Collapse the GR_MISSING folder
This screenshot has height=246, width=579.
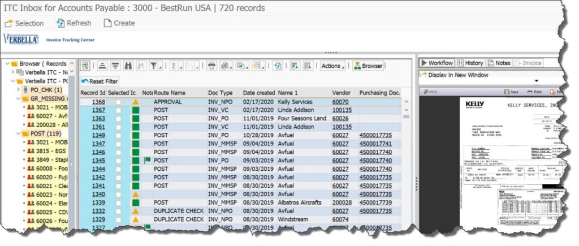19,98
